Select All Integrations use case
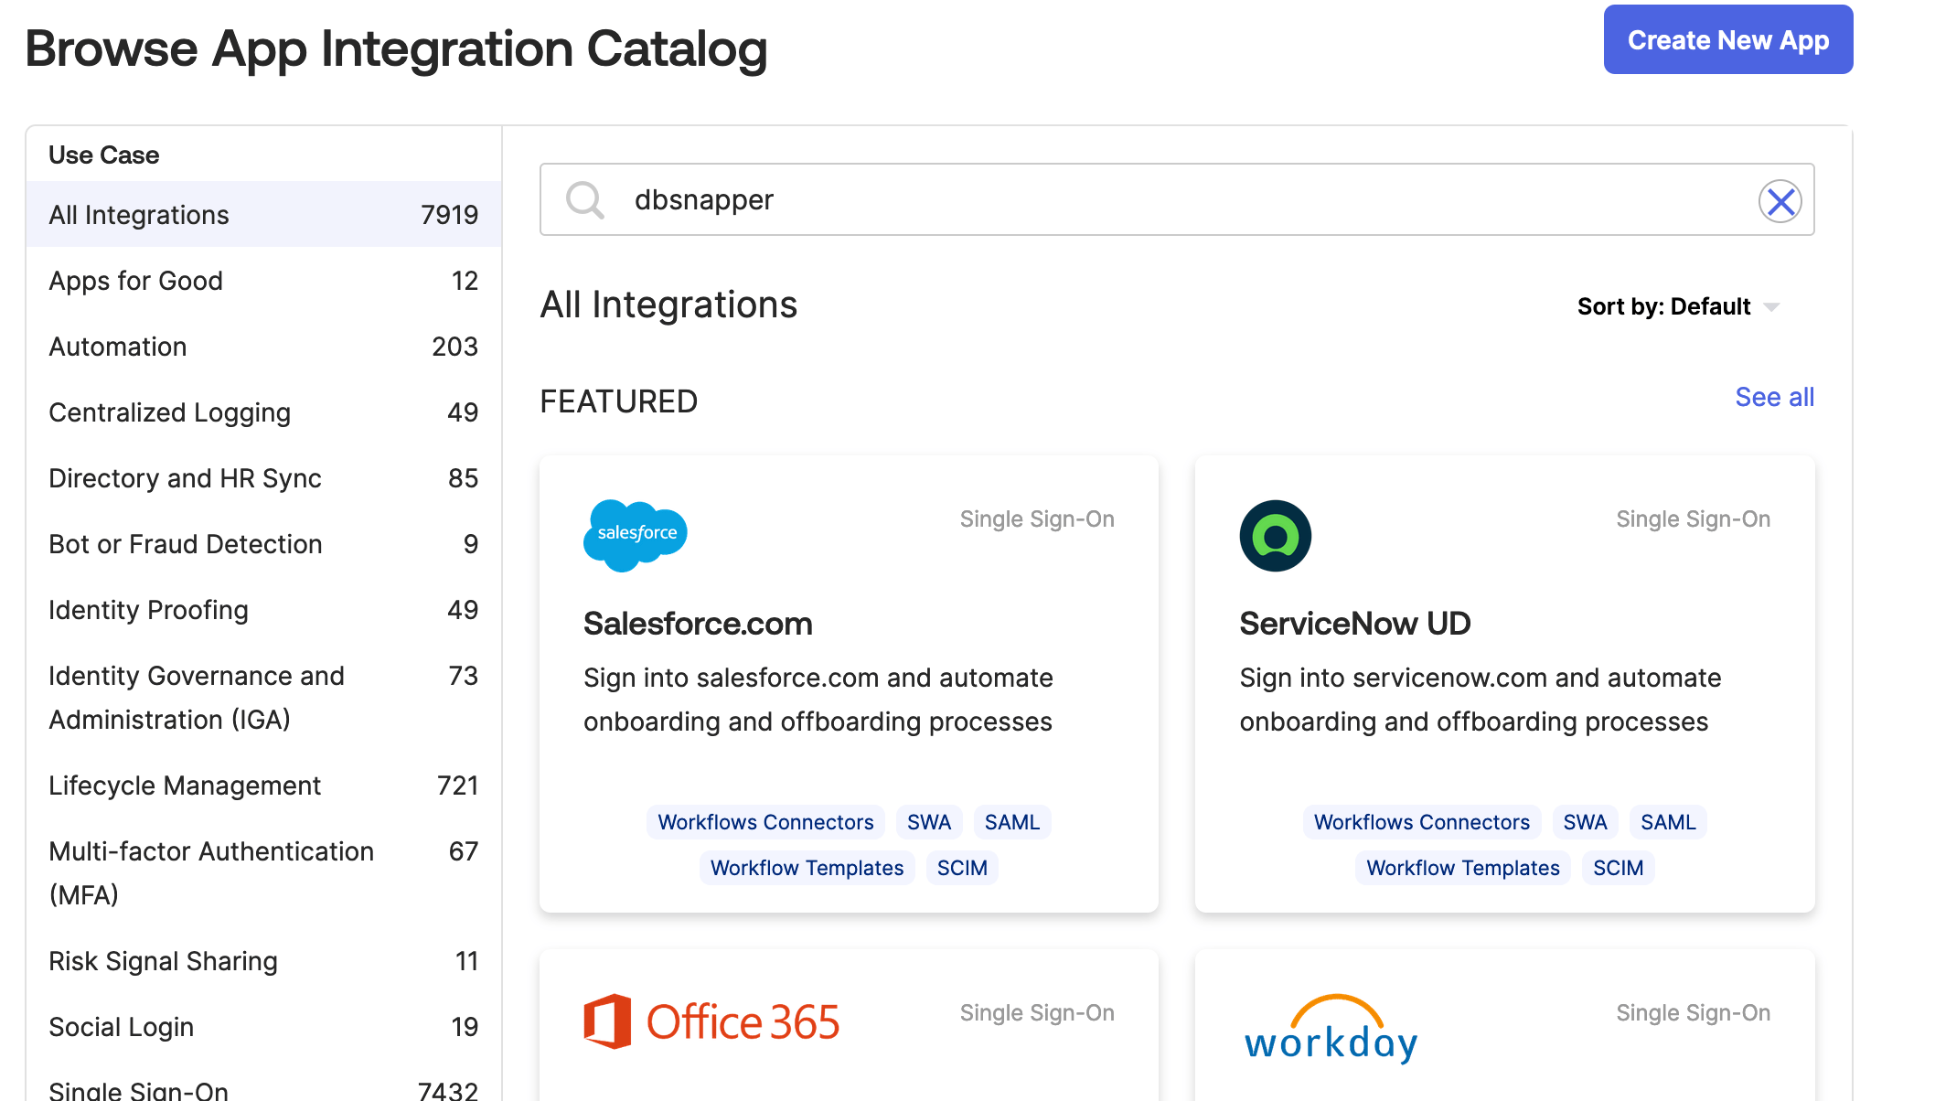1935x1101 pixels. pos(263,215)
